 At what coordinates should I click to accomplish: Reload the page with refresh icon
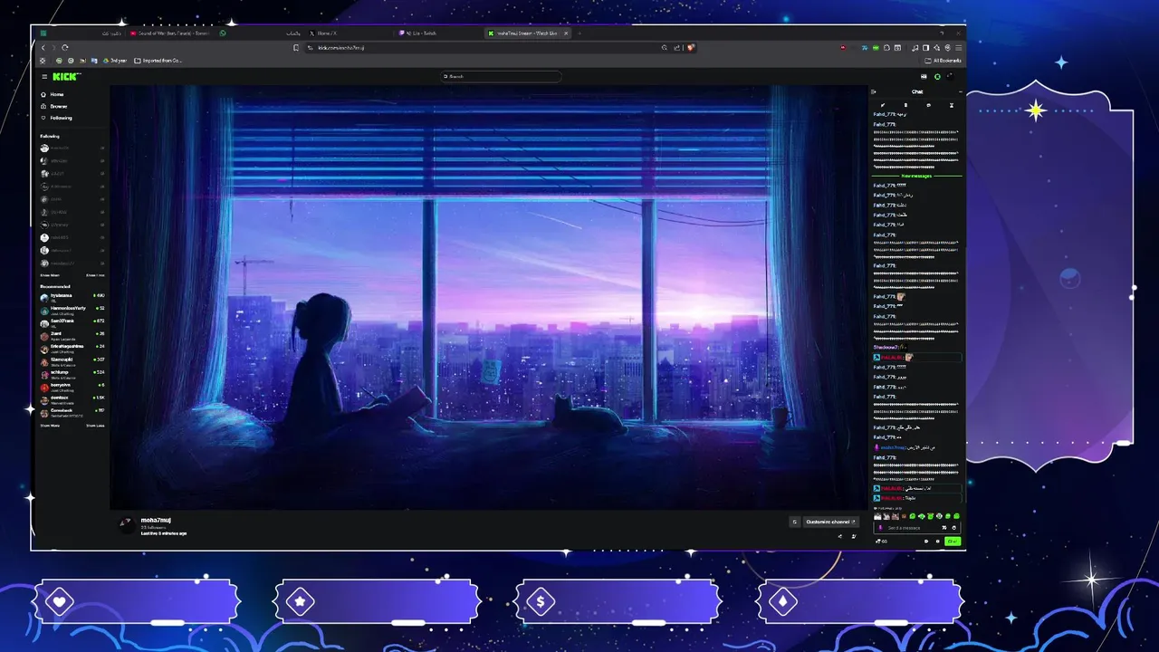tap(65, 47)
